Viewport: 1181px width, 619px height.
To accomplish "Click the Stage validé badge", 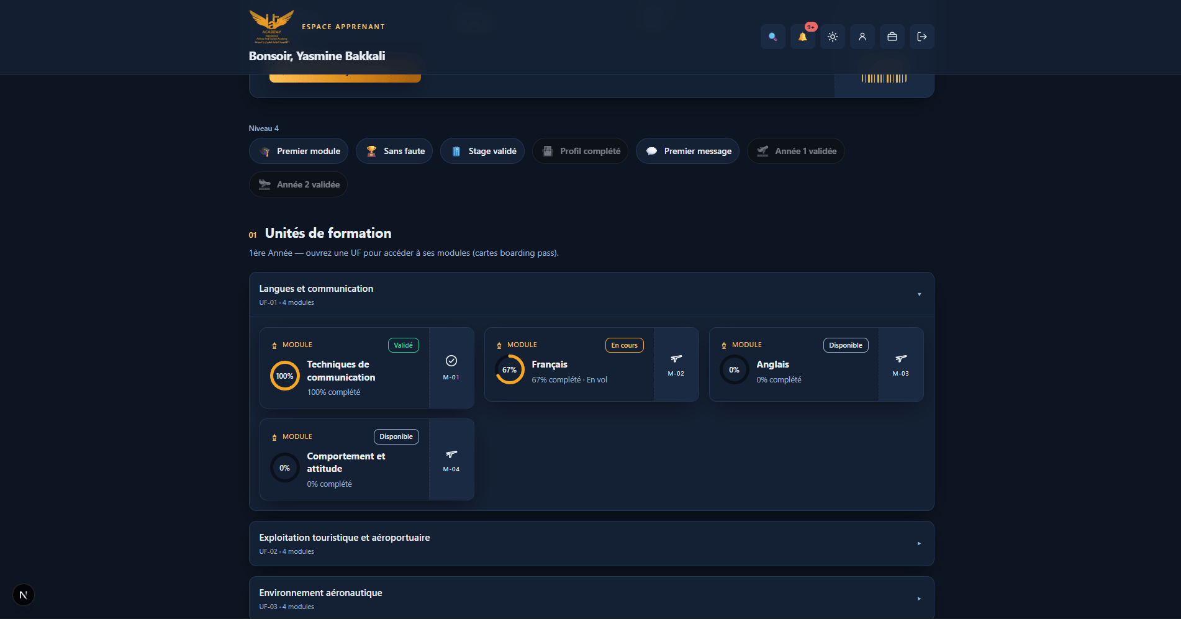I will (x=482, y=151).
